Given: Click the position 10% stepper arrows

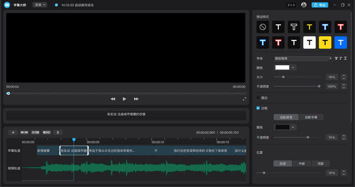Looking at the screenshot, I should (344, 173).
